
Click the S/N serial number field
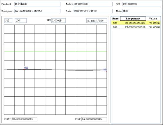click(141, 4)
